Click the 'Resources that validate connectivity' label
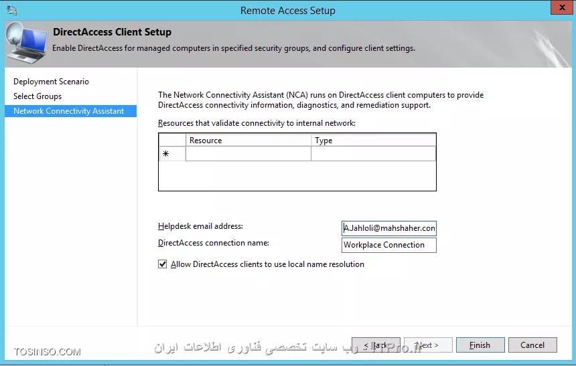 (x=257, y=123)
